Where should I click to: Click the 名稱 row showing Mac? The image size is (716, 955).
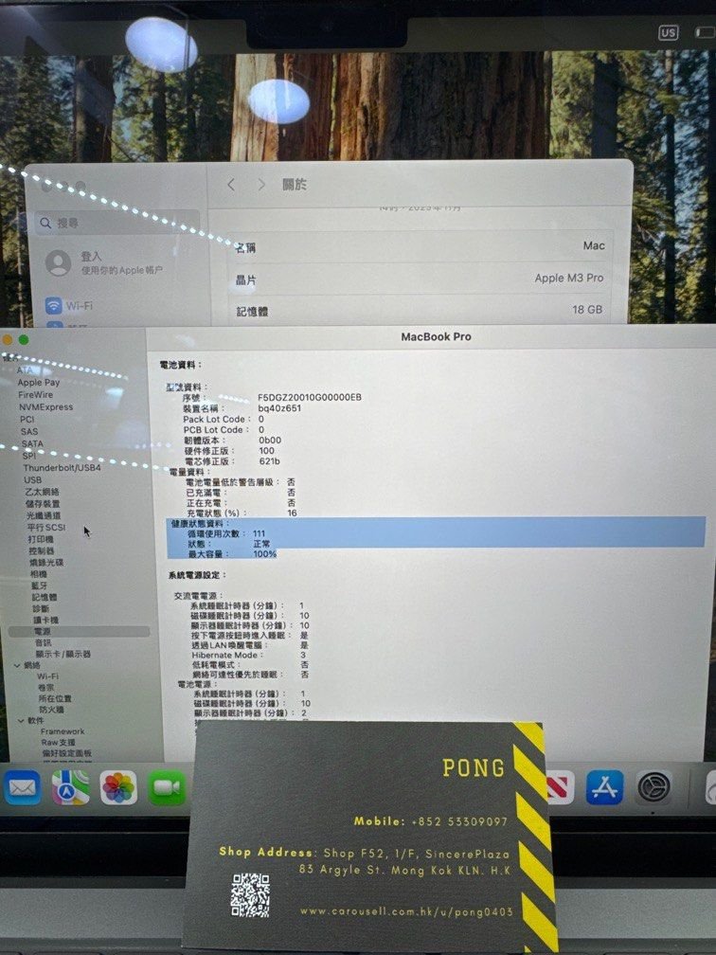421,246
